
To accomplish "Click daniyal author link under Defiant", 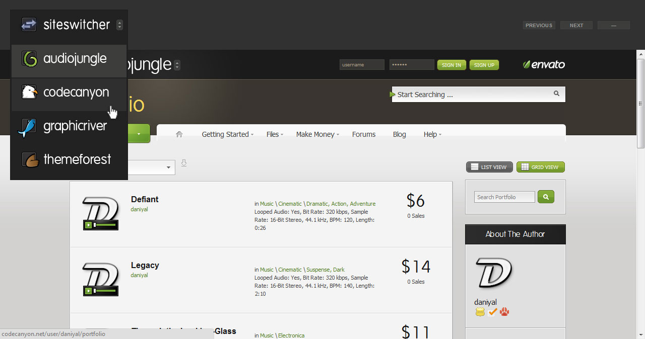I will pos(139,209).
